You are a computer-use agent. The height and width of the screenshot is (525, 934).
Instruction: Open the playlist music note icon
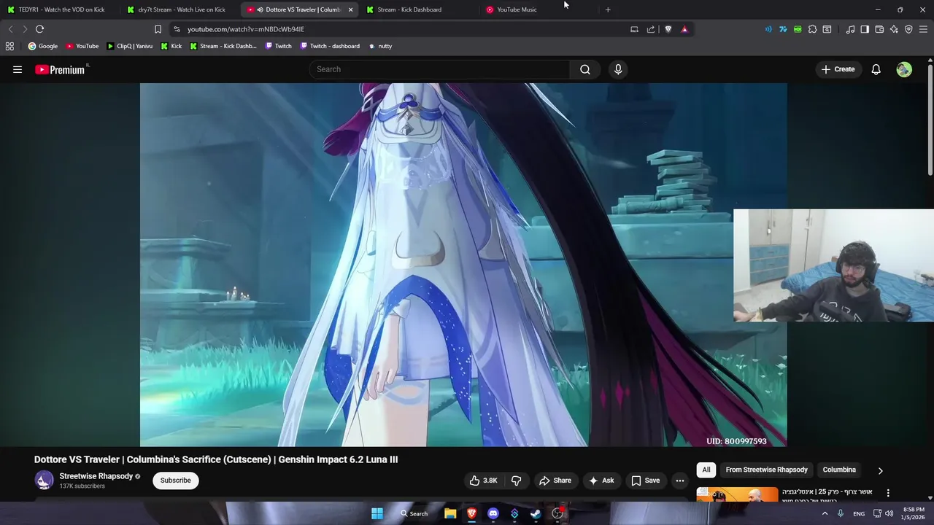850,29
